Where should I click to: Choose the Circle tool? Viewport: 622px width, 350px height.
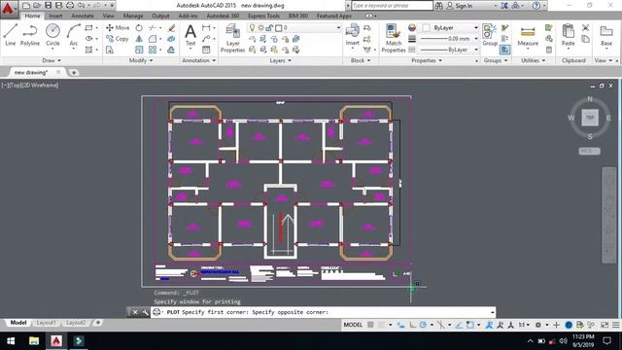tap(52, 35)
